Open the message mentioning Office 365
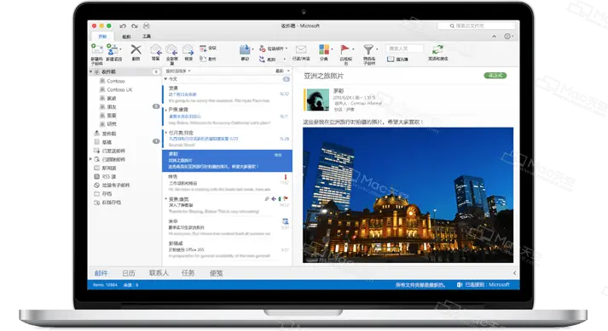Screen dimensions: 608x331 pos(227,249)
